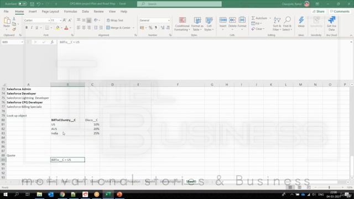Open the File tab

pos(6,11)
